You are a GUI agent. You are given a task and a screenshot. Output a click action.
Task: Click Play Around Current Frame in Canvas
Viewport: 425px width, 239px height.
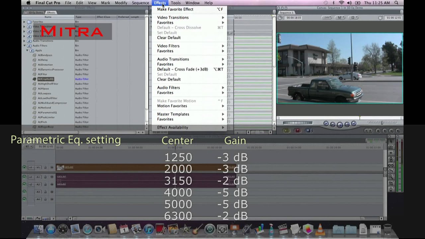pyautogui.click(x=347, y=124)
